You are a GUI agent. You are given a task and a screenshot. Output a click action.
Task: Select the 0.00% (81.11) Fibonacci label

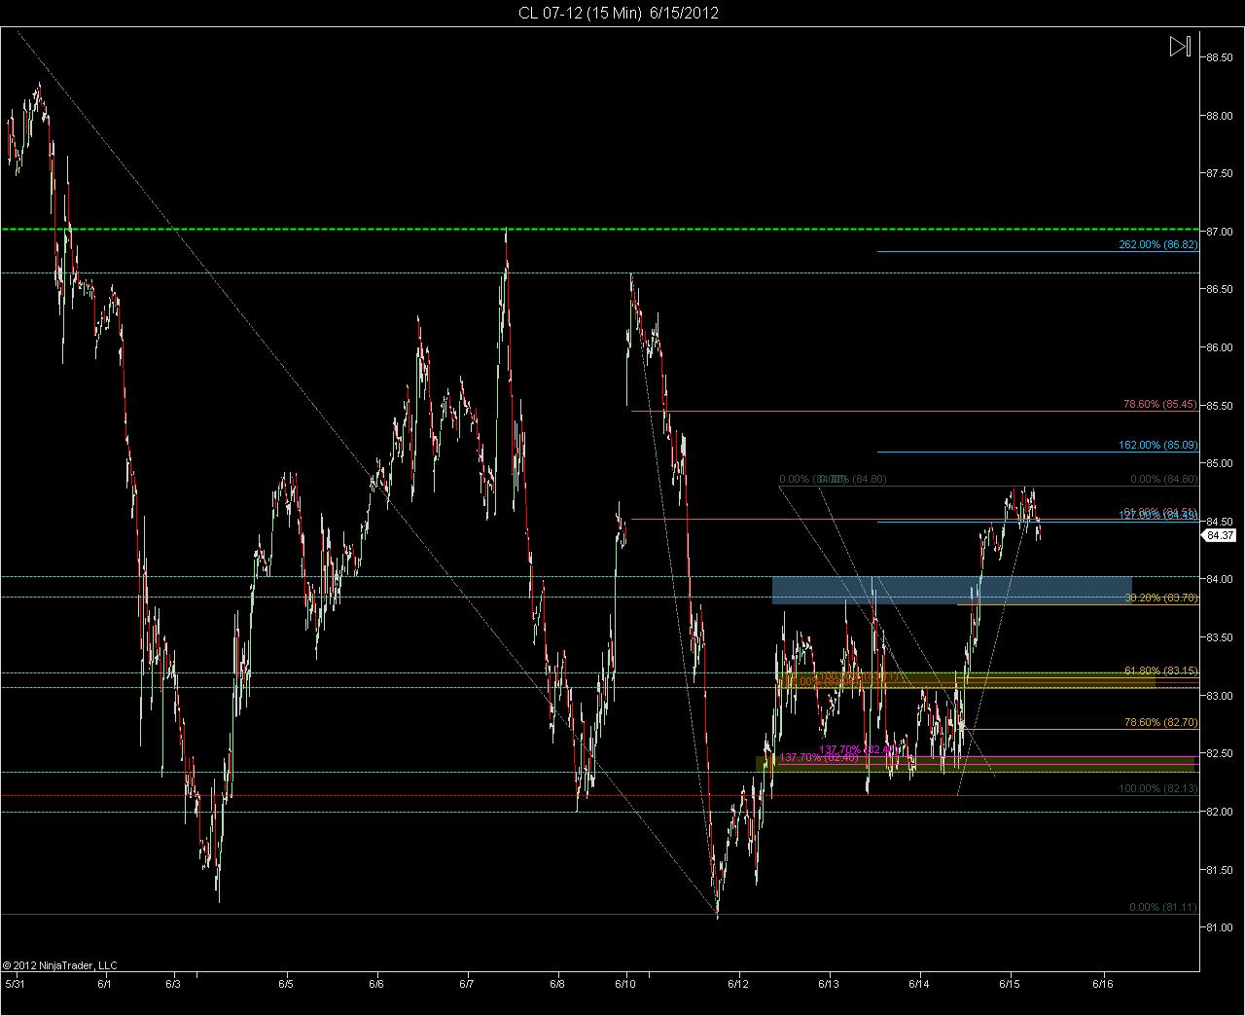pyautogui.click(x=1163, y=907)
